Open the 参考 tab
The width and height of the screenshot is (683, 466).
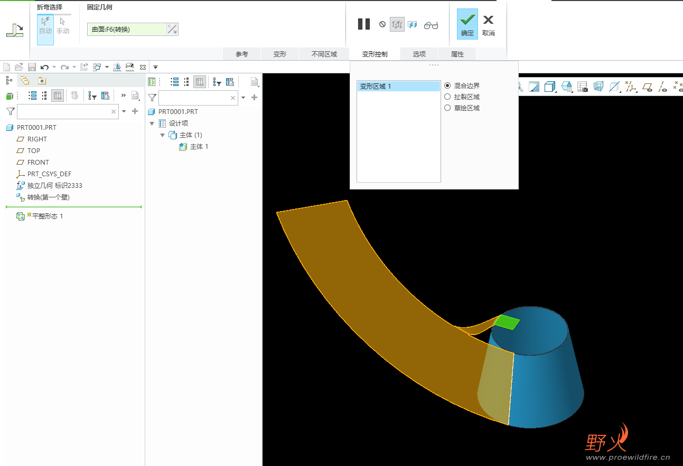(242, 54)
